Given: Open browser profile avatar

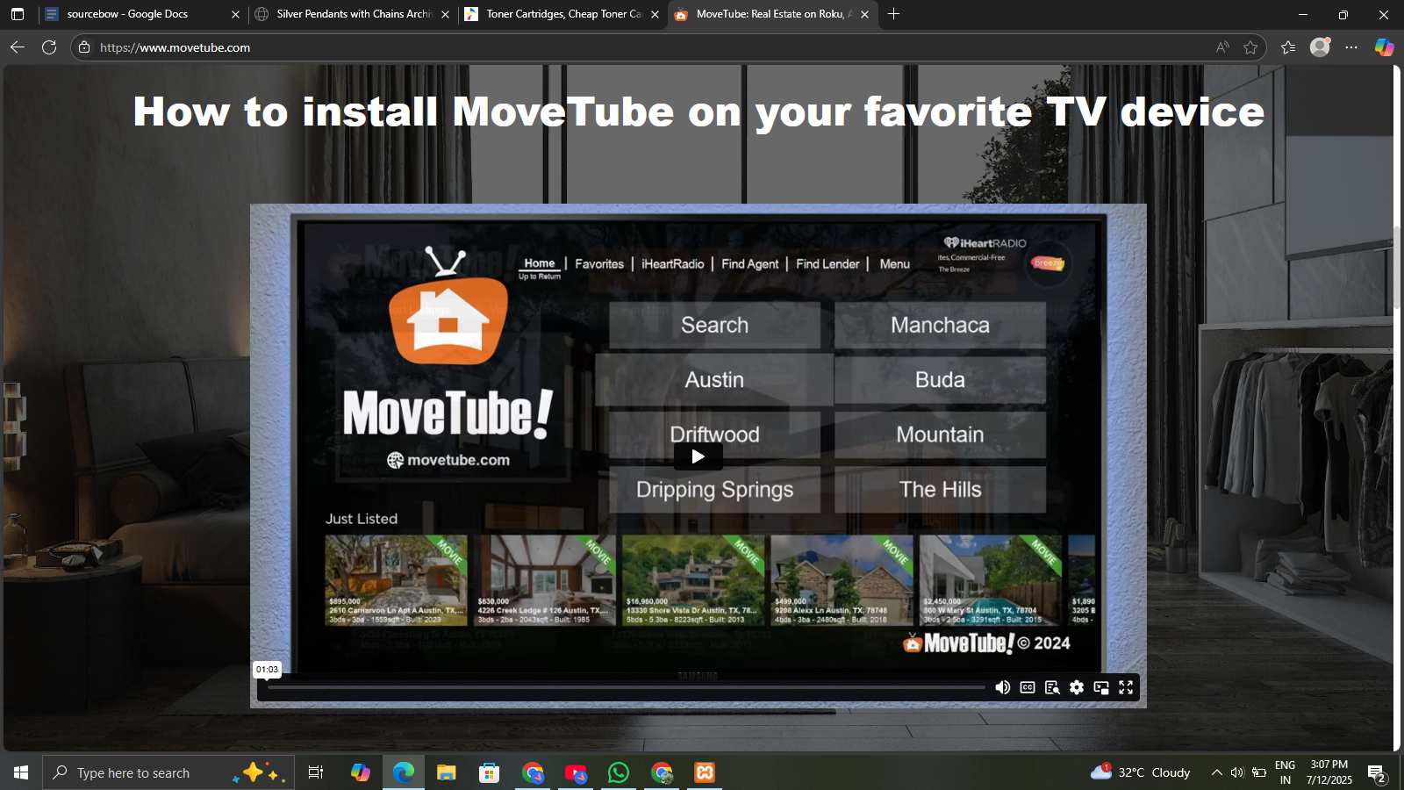Looking at the screenshot, I should [1320, 47].
